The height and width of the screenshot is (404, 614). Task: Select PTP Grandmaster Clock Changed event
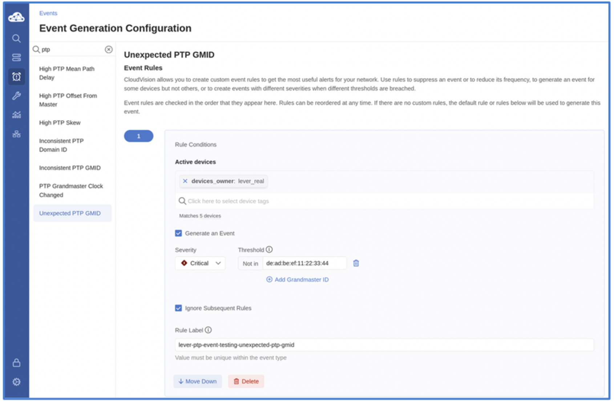pyautogui.click(x=71, y=190)
